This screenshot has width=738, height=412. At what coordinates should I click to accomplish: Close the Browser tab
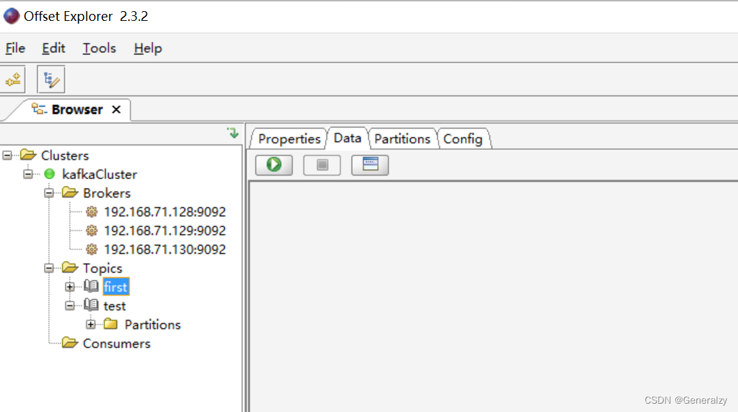[116, 109]
